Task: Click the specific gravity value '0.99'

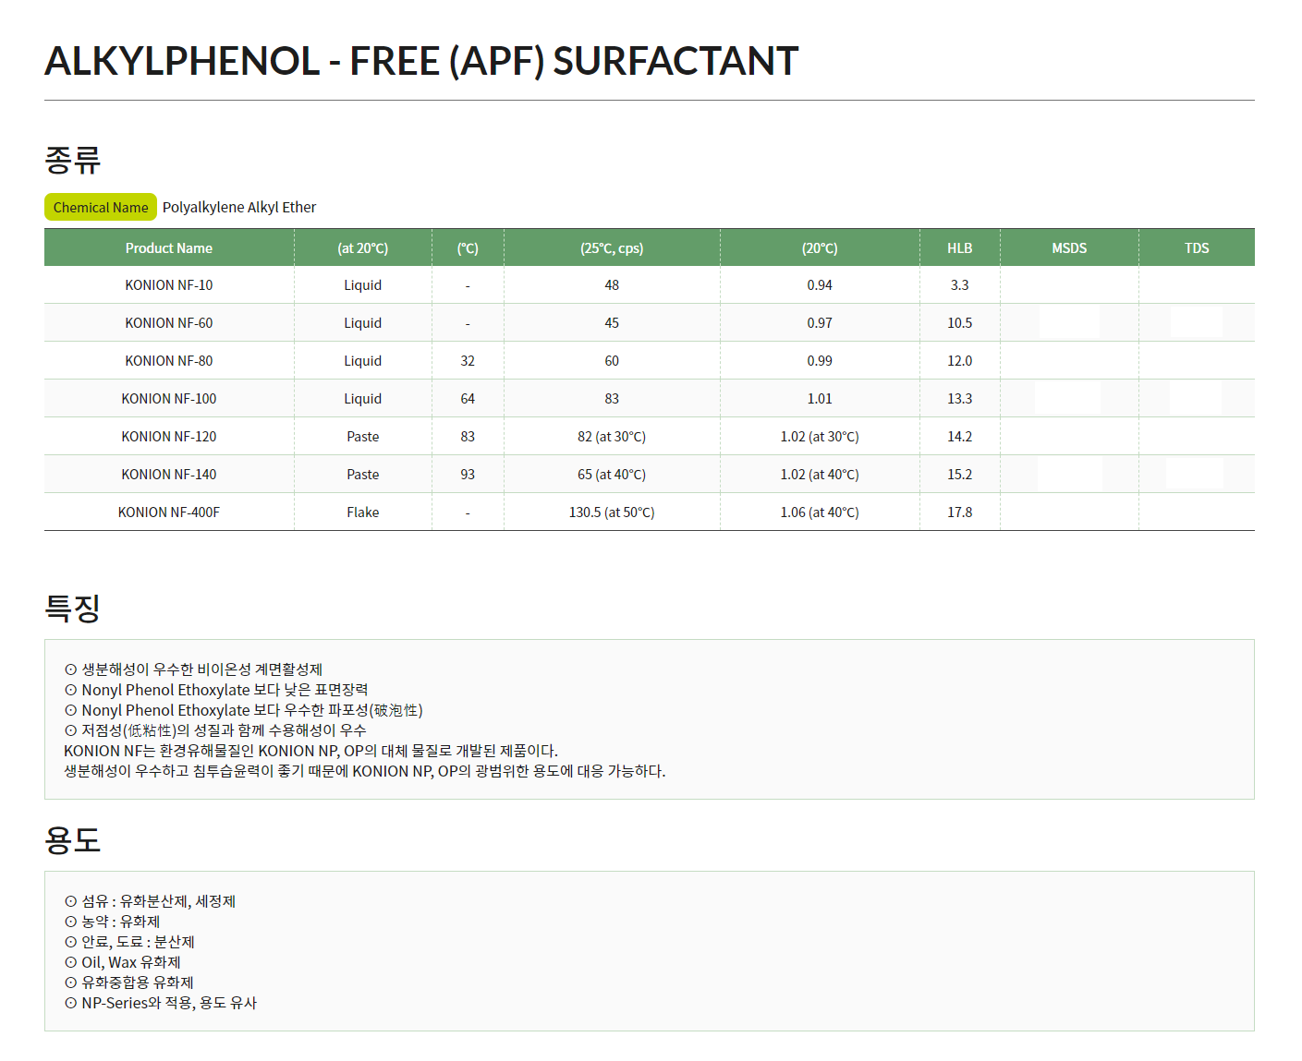Action: 820,361
